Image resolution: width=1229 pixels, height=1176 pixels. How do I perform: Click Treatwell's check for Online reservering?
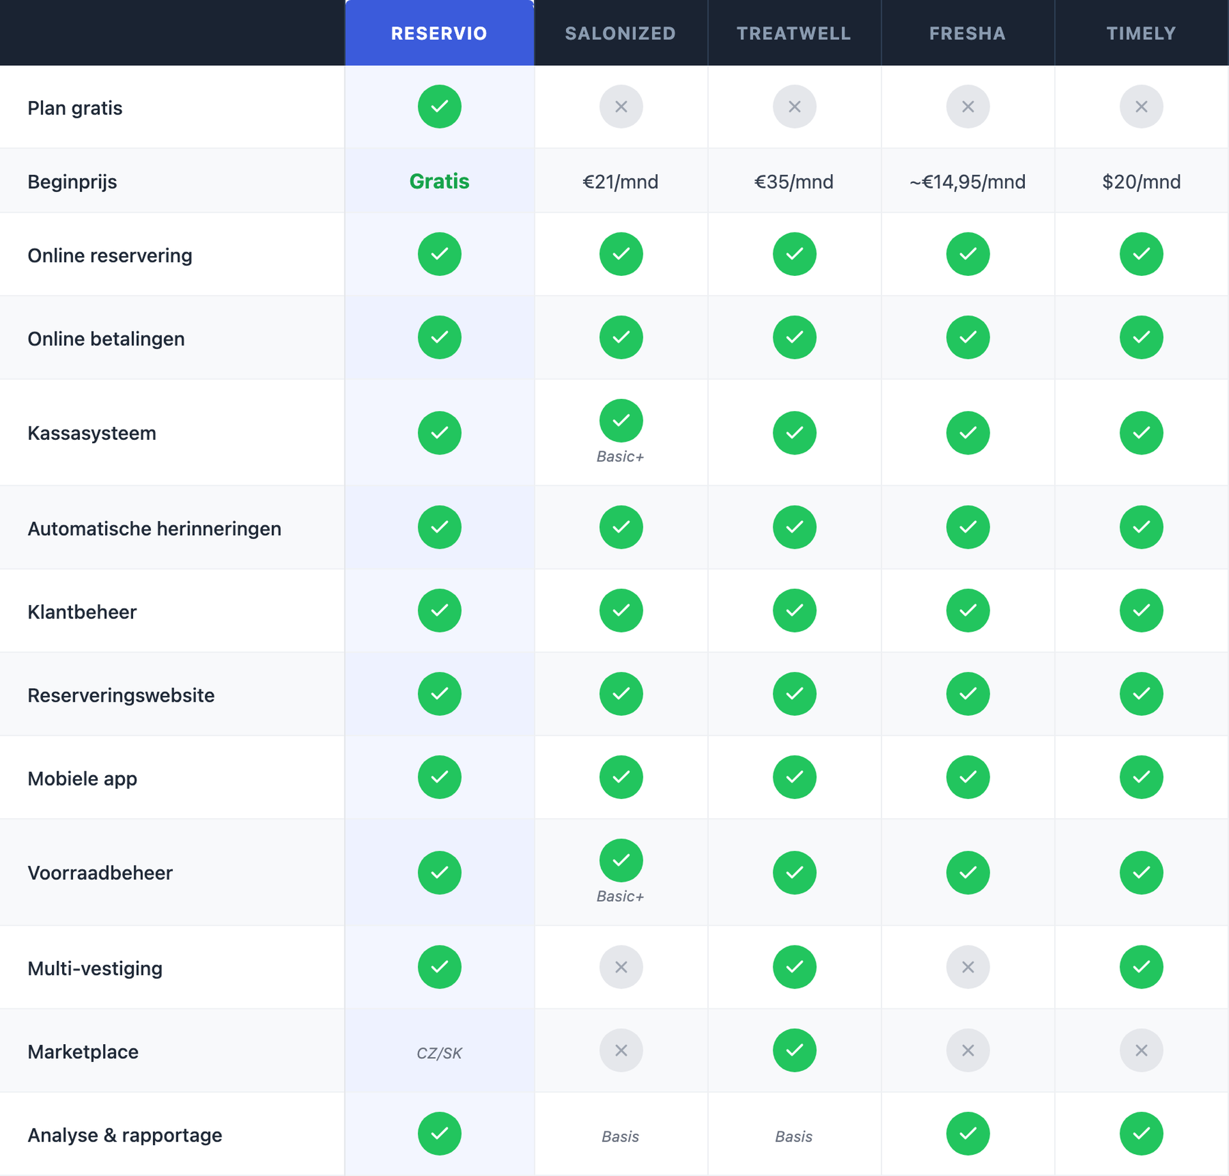794,254
